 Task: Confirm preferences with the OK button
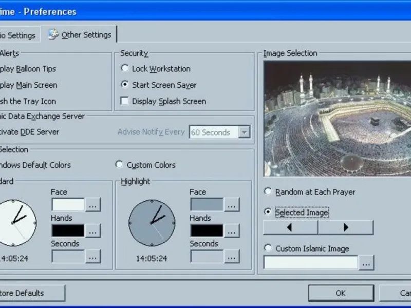point(341,293)
